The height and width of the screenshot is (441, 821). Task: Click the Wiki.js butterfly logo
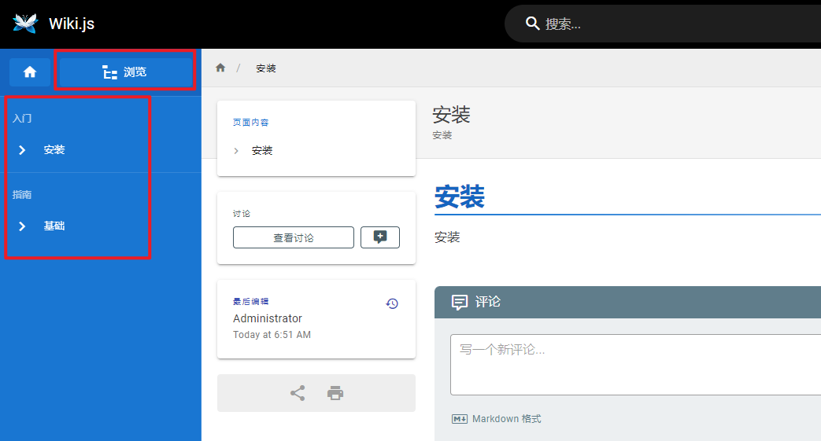tap(25, 24)
